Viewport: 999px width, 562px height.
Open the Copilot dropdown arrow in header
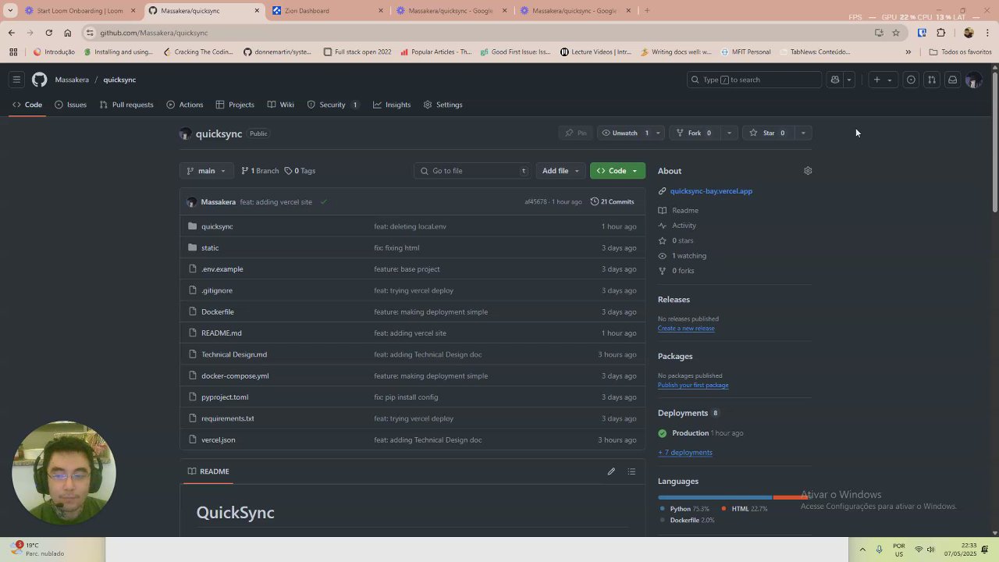(848, 80)
